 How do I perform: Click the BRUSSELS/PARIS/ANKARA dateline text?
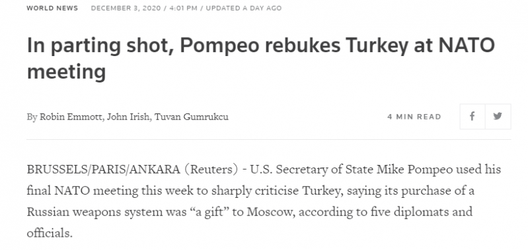[103, 170]
